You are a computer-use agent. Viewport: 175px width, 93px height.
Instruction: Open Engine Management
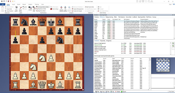click(77, 9)
